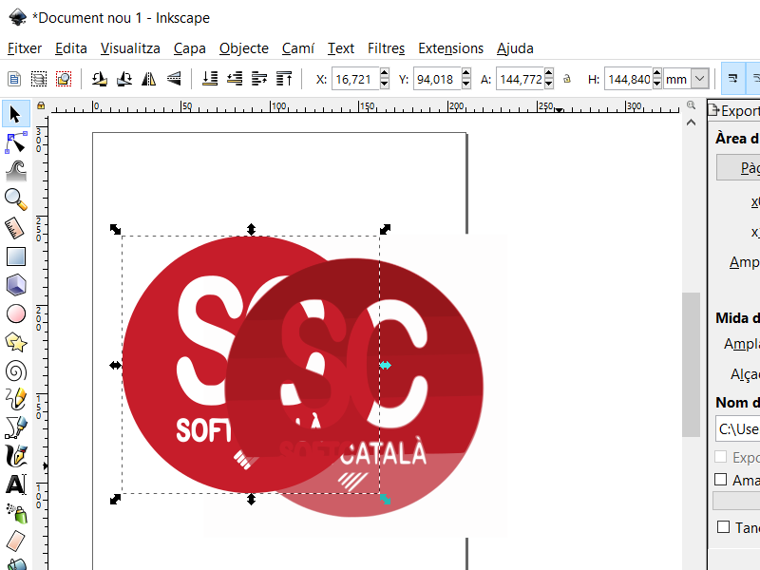Viewport: 760px width, 570px height.
Task: Click the cyan right-middle scale handle
Action: tap(385, 365)
